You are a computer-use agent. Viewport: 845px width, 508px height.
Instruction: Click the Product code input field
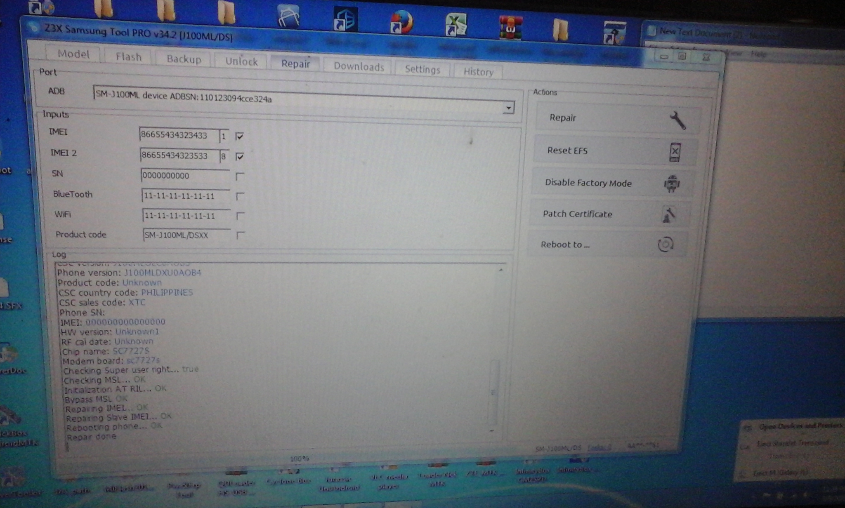click(x=186, y=235)
